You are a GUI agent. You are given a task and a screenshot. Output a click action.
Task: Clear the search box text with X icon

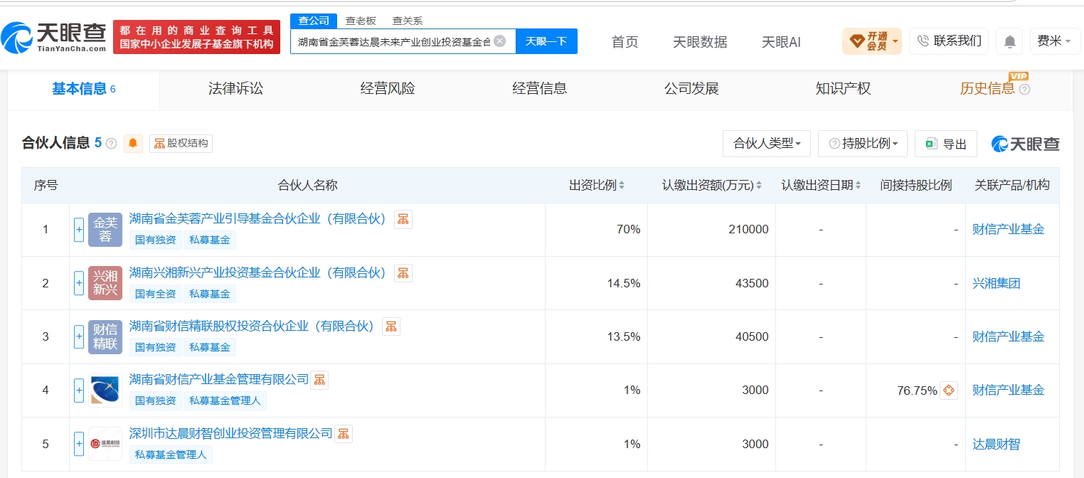coord(500,41)
